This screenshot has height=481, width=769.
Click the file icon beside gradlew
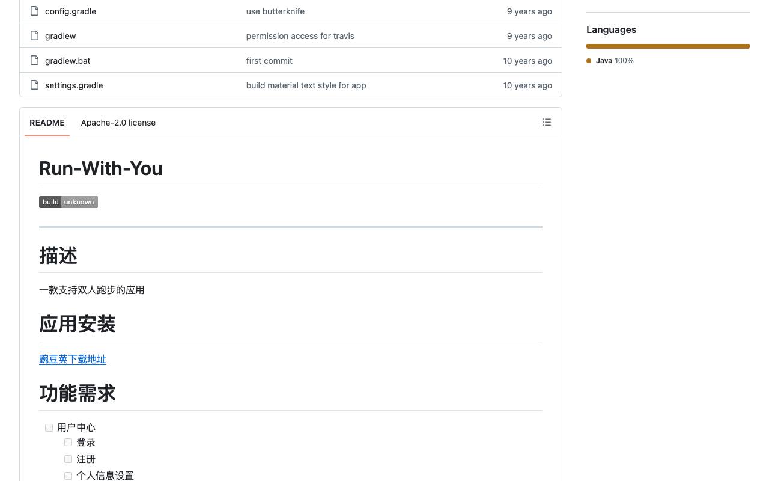pyautogui.click(x=35, y=36)
